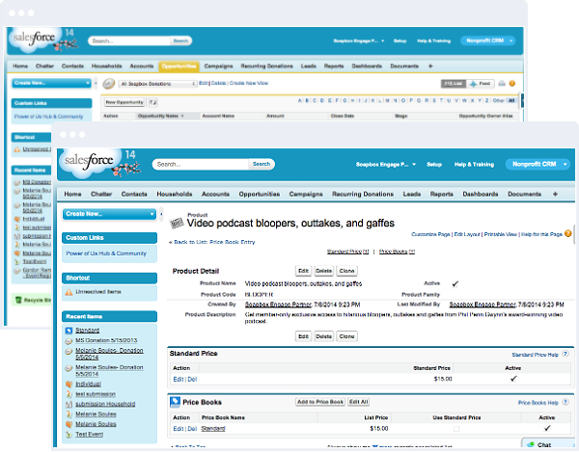Click the print icon in back window
The image size is (579, 452).
click(x=502, y=84)
